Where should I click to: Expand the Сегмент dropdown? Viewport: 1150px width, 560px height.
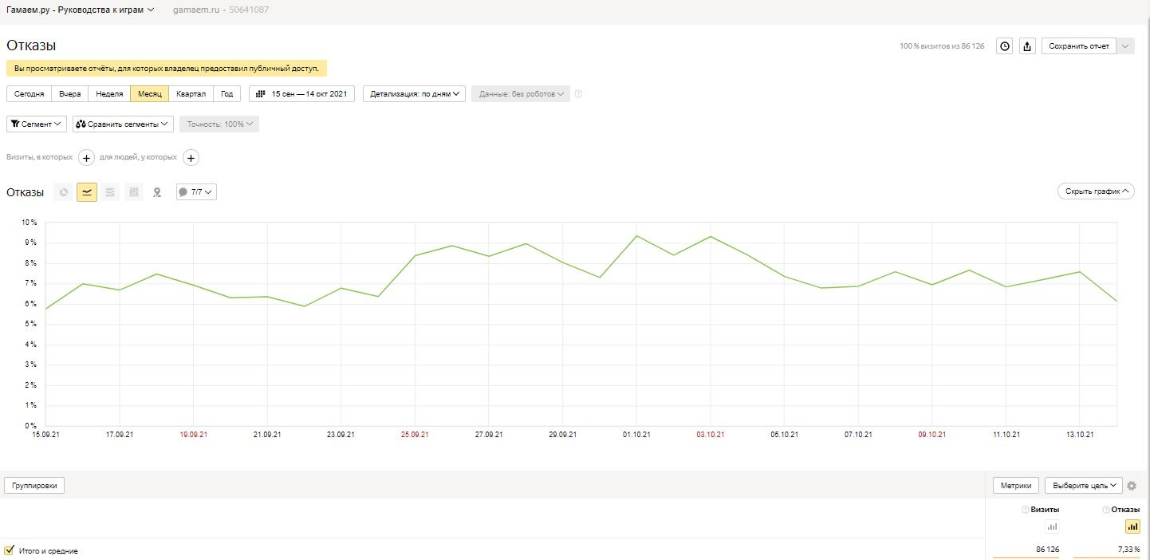click(37, 124)
